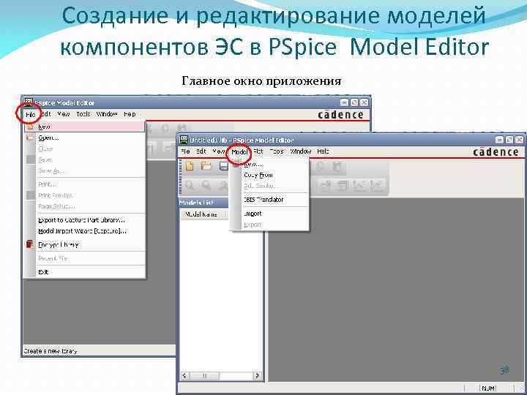Open Model menu in Untitled1.lib window
Viewport: 527px width, 395px height.
coord(239,152)
